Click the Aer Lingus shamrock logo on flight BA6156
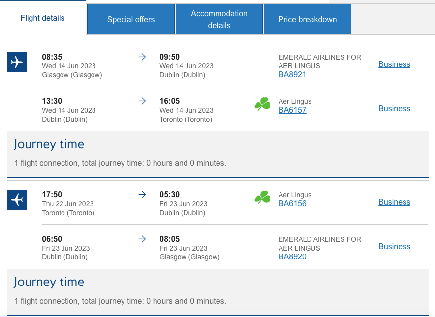 [x=262, y=197]
